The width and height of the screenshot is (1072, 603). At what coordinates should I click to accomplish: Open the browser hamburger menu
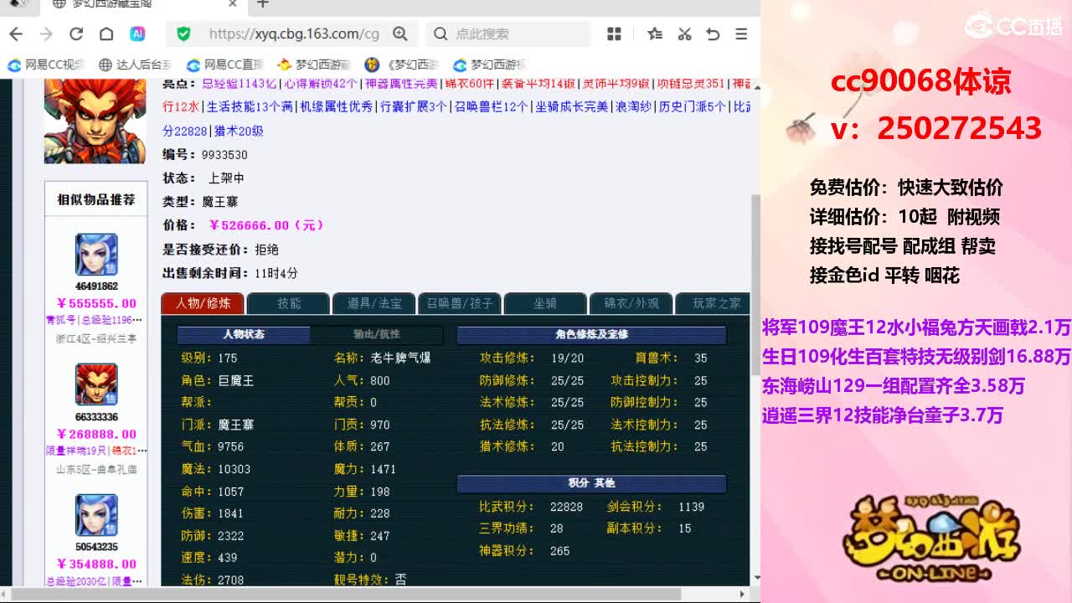741,33
